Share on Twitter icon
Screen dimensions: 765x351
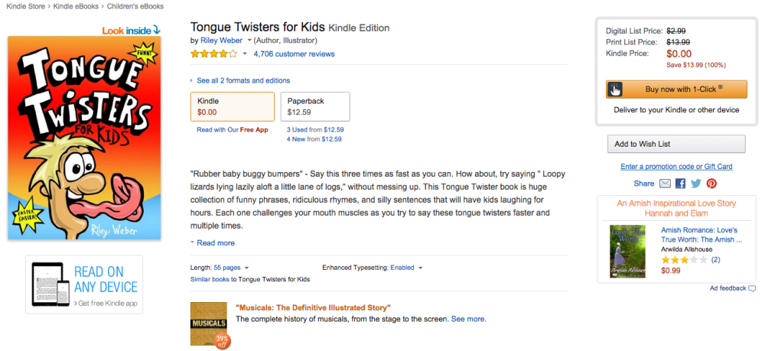pos(695,184)
